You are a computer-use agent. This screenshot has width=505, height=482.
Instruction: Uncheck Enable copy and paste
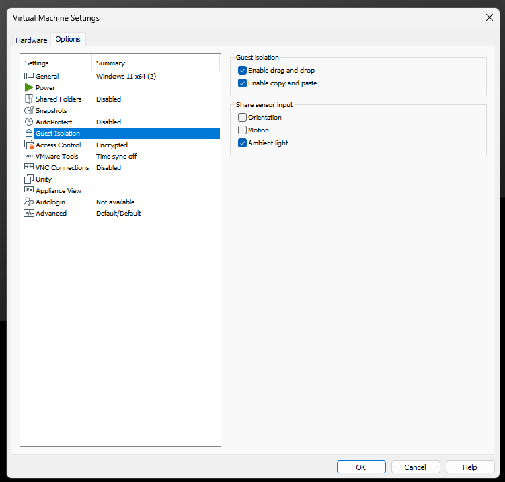243,83
